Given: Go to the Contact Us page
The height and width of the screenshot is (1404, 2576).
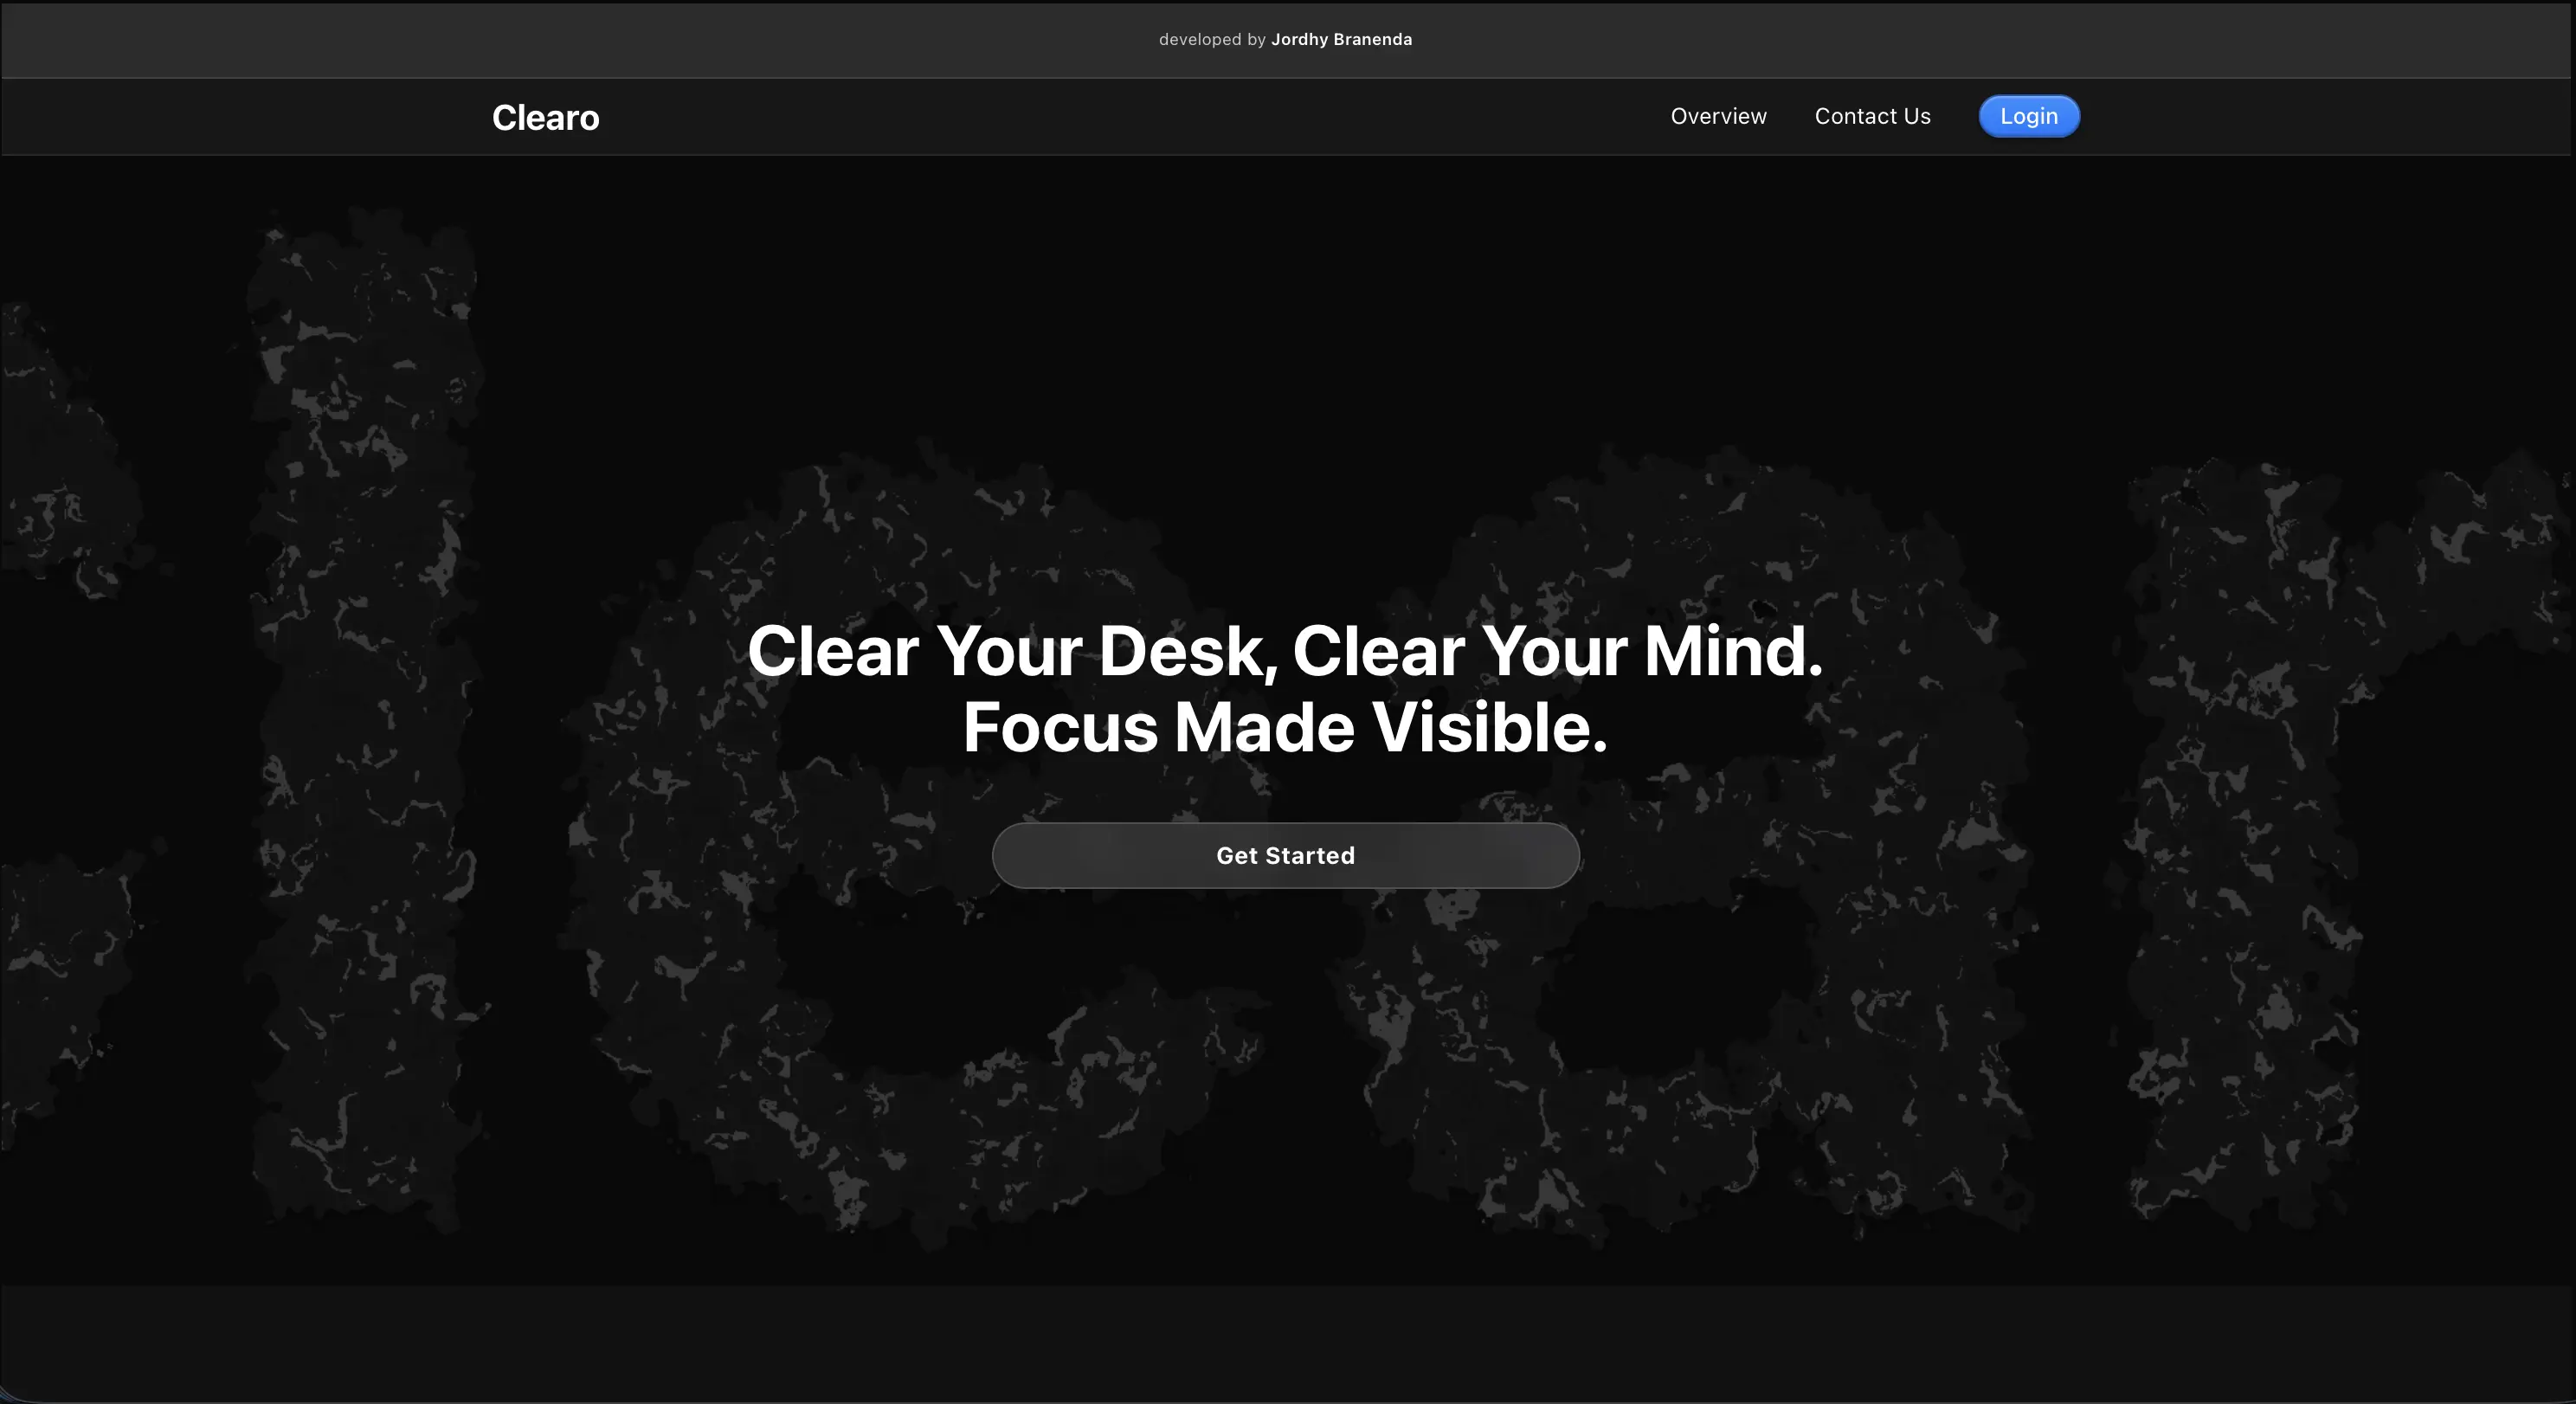Looking at the screenshot, I should pos(1872,116).
